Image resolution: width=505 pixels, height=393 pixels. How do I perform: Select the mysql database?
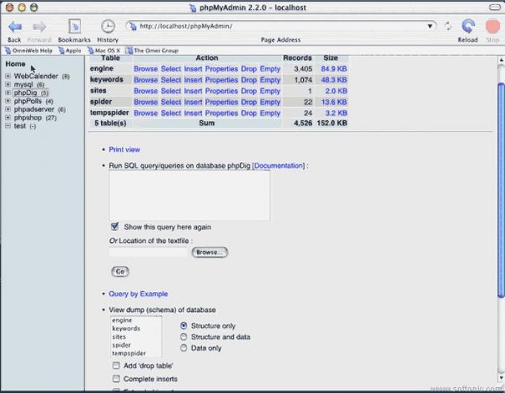(23, 85)
